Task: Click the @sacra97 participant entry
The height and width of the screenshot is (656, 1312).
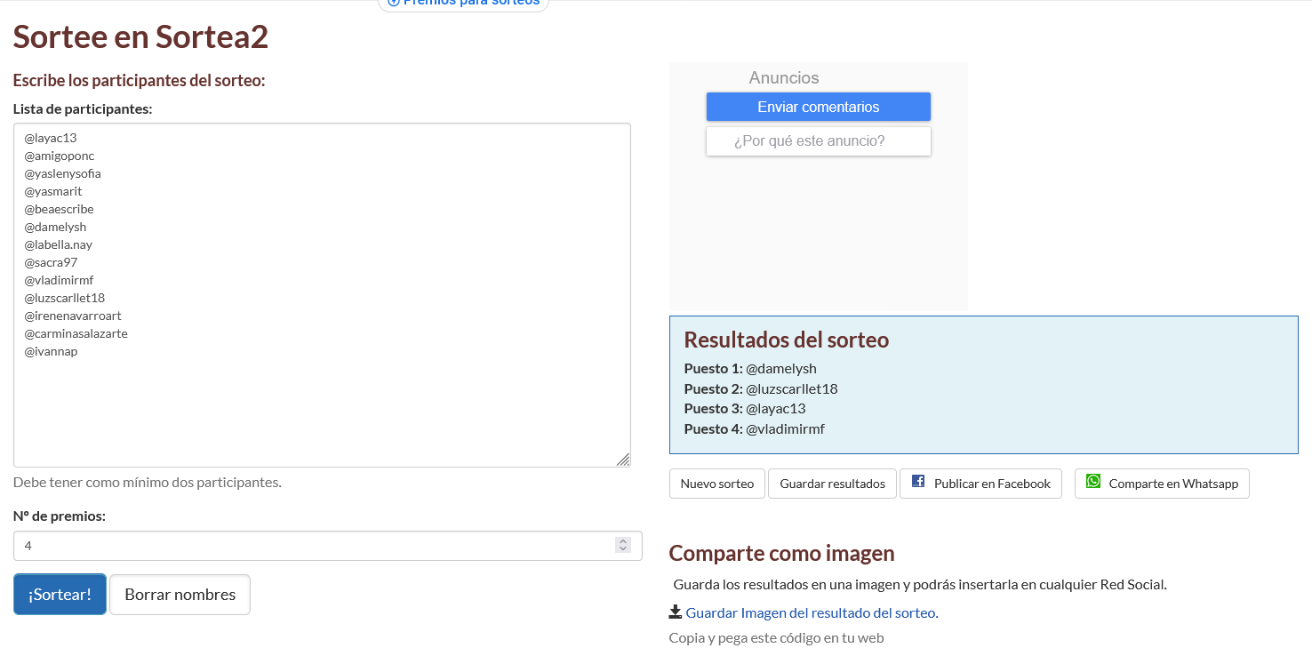Action: (51, 262)
